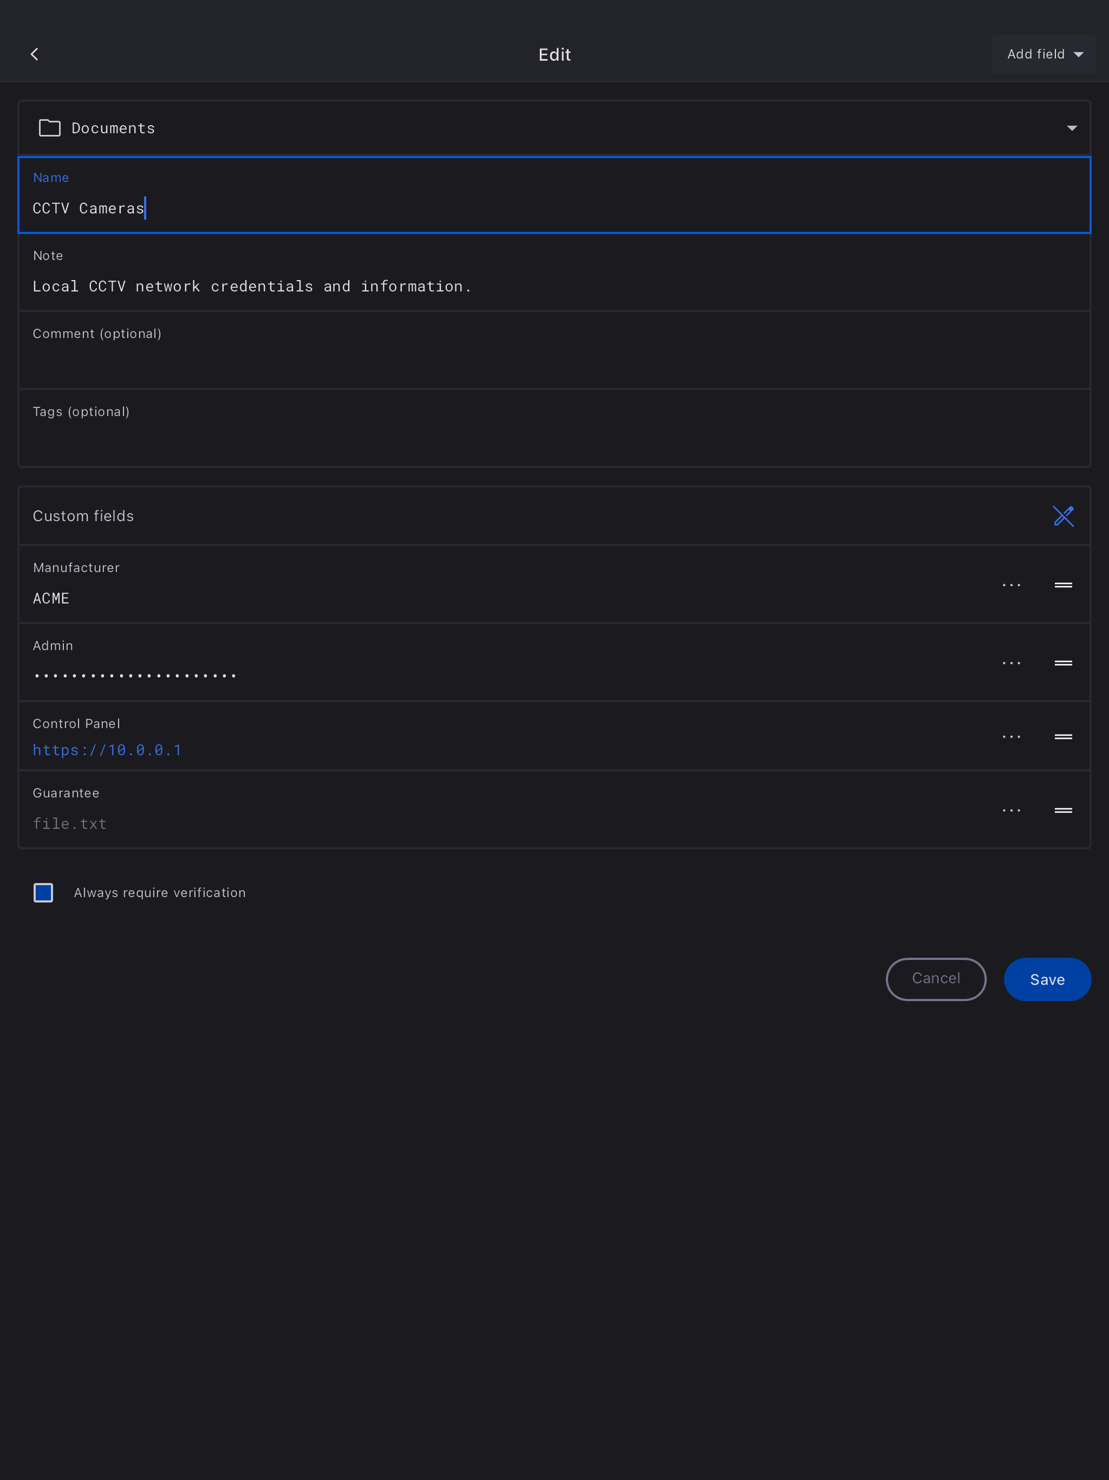Open the Manufacturer field options menu

point(1010,586)
